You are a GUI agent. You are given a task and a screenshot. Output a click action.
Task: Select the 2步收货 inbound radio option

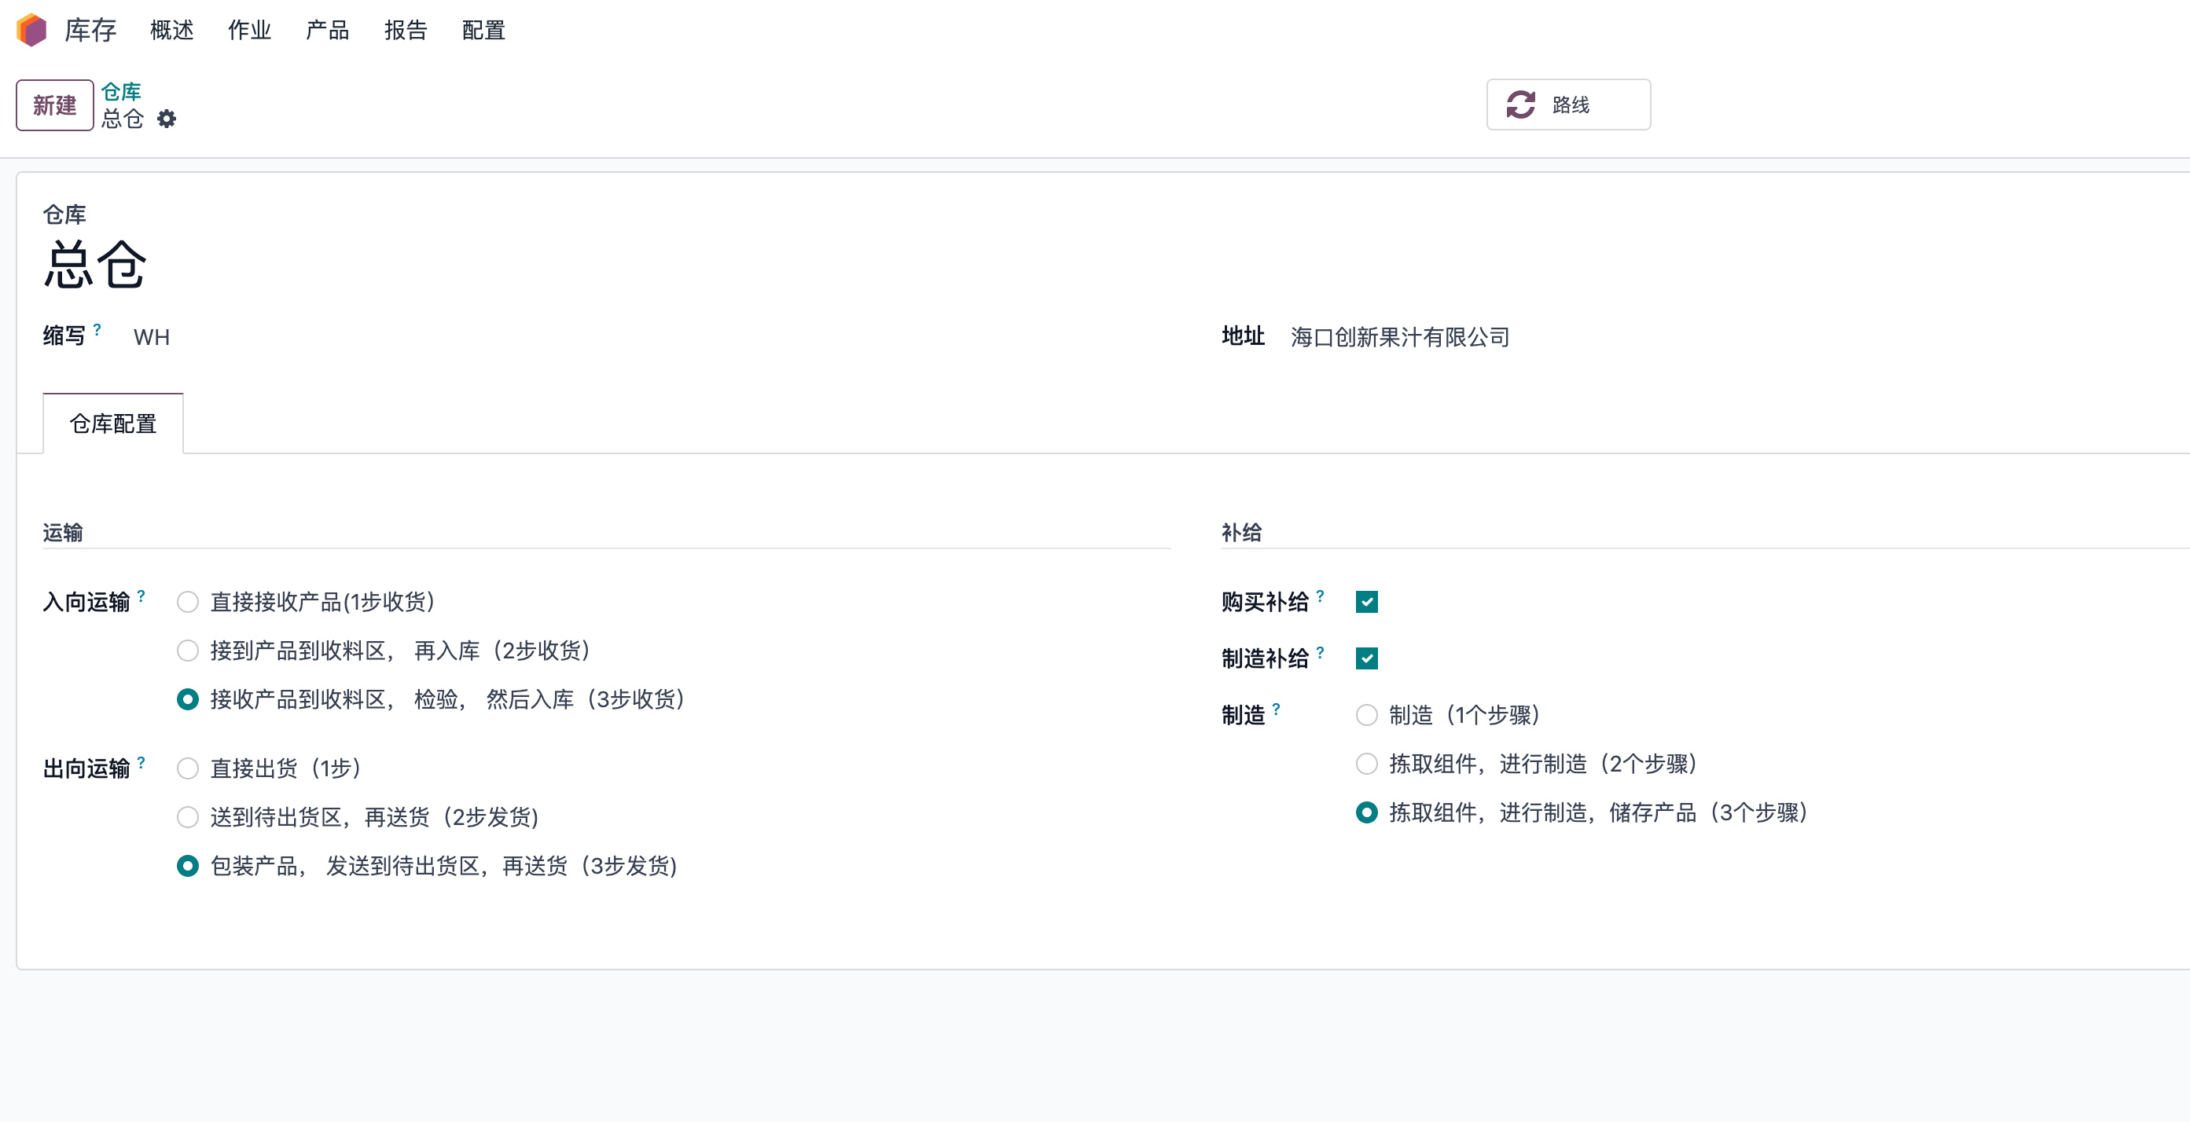pyautogui.click(x=188, y=651)
